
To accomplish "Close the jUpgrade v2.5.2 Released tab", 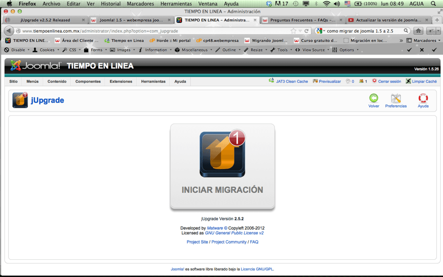I will point(83,20).
